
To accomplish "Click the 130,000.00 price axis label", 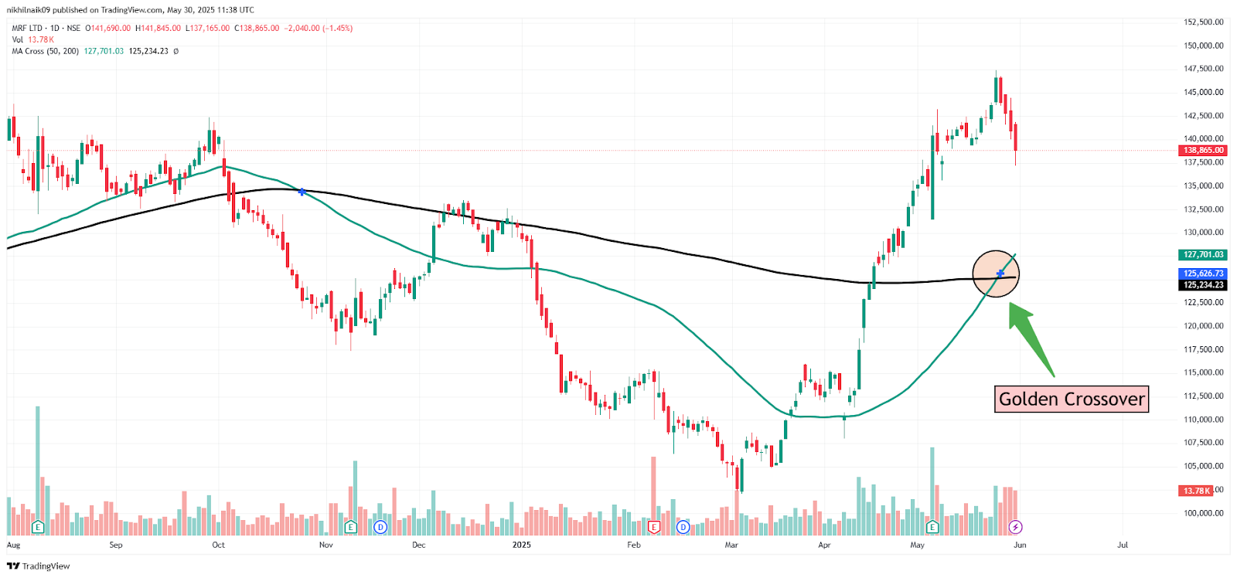I will coord(1204,233).
